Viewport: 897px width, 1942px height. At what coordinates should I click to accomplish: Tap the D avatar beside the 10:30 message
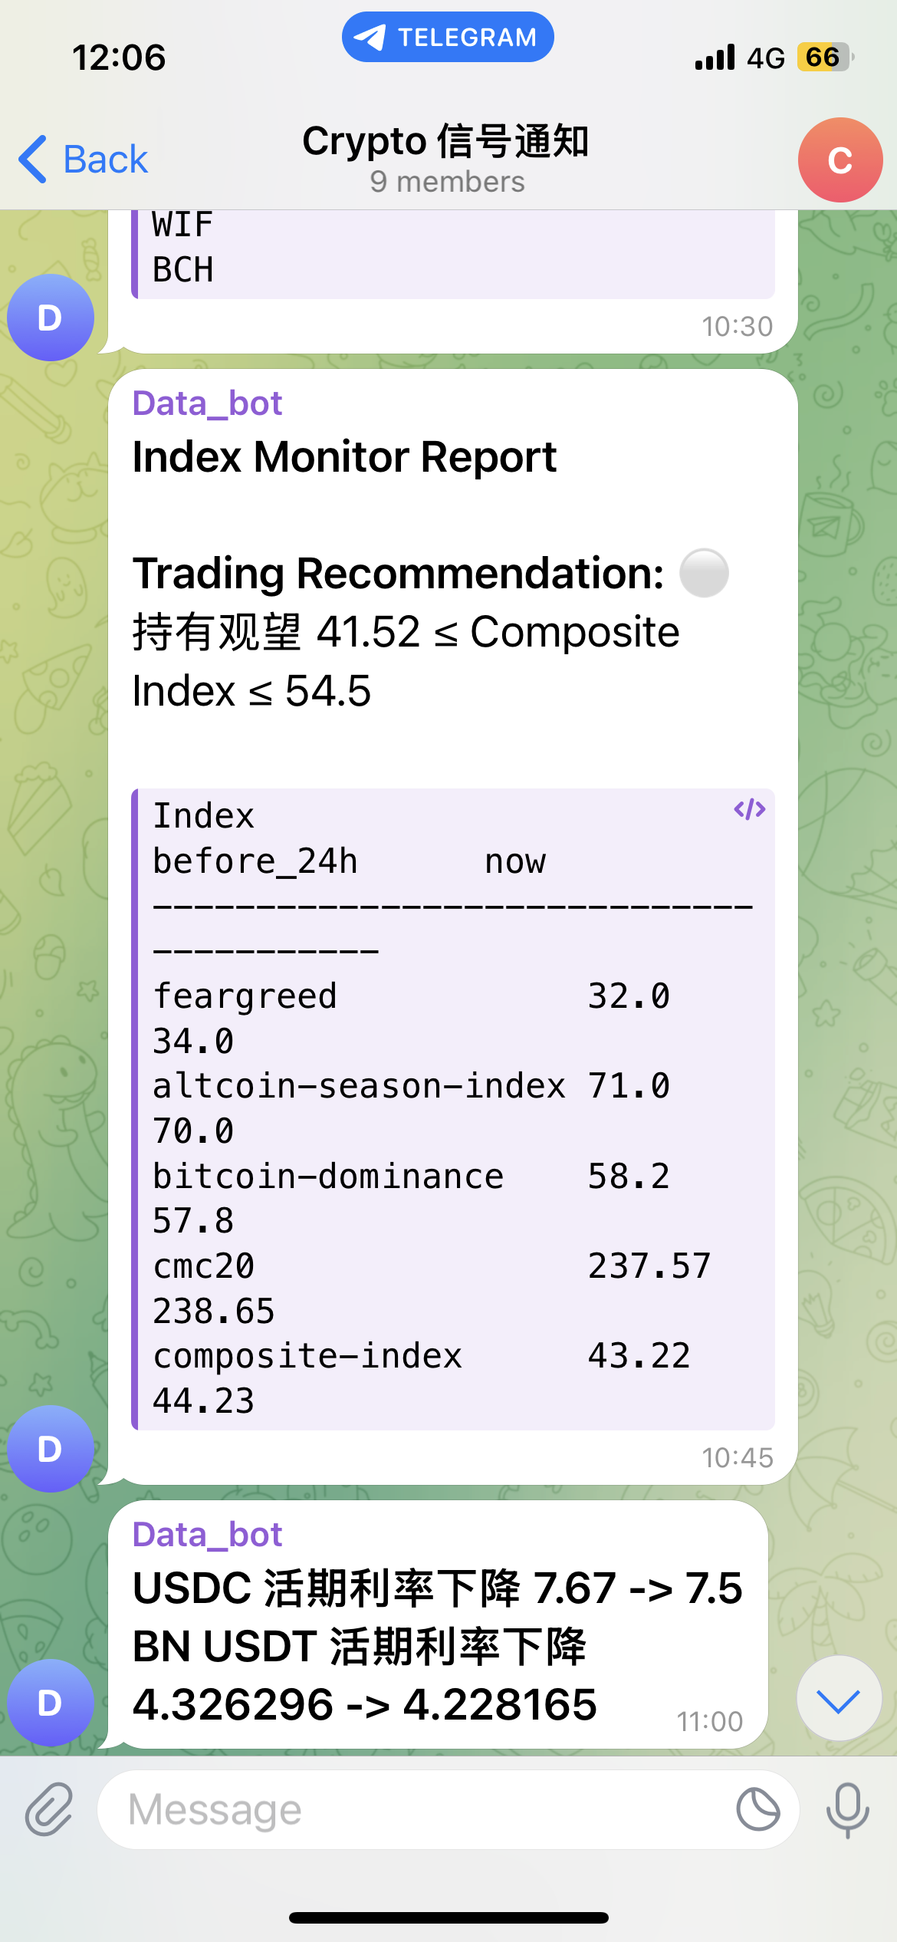[x=50, y=318]
